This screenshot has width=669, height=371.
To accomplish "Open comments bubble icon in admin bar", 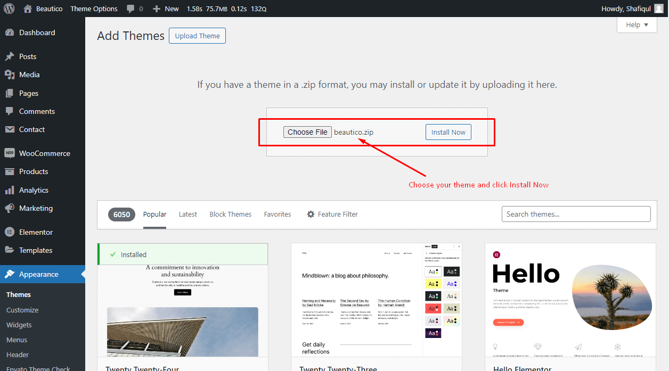I will [x=130, y=9].
